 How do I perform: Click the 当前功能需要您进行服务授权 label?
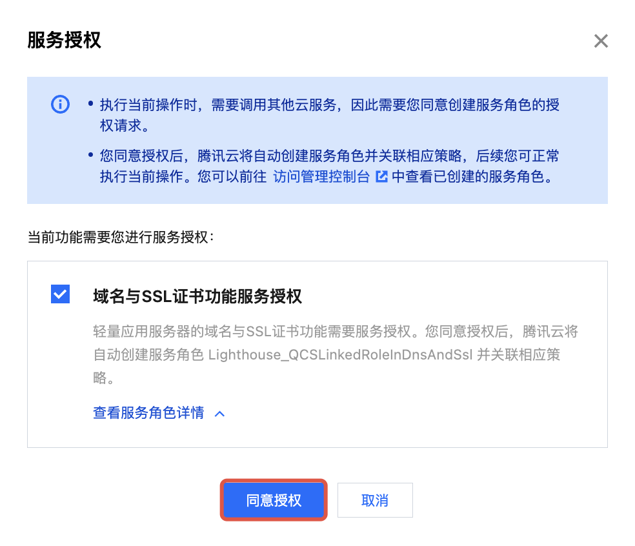pyautogui.click(x=121, y=237)
